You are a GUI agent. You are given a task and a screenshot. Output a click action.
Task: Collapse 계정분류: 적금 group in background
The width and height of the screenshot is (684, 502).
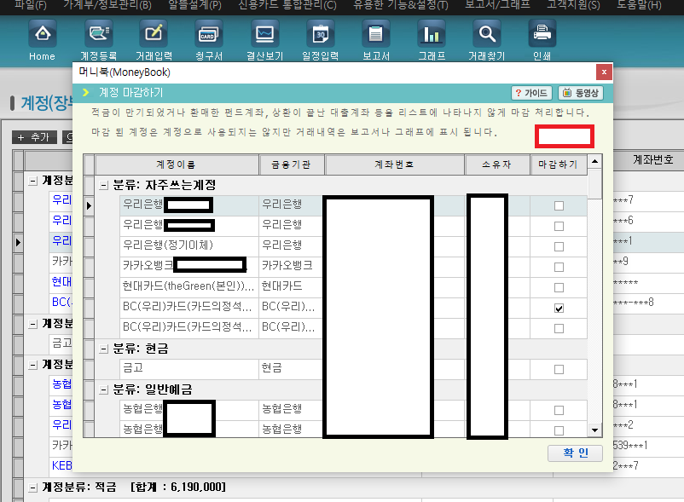(33, 488)
